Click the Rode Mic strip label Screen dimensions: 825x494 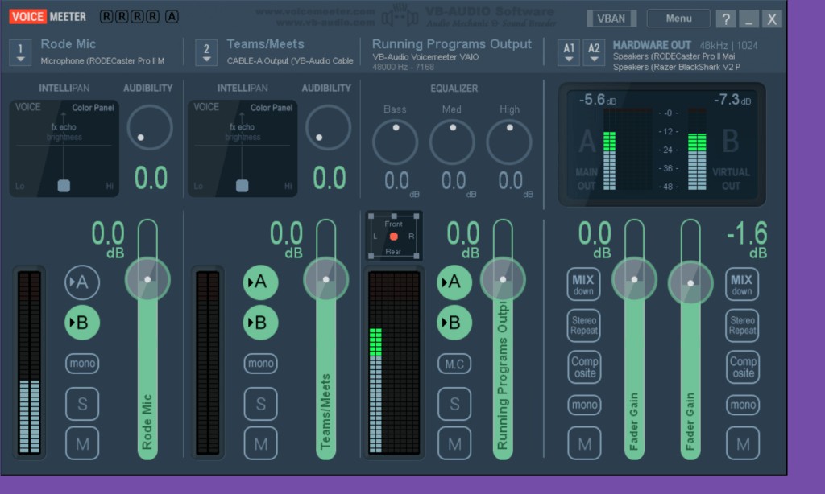(68, 44)
